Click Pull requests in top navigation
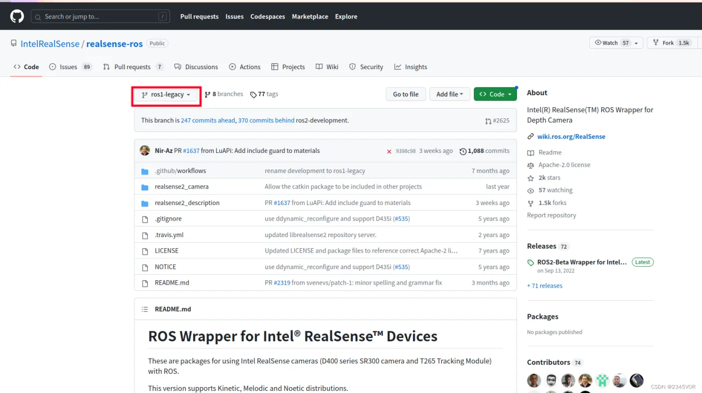Screen dimensions: 702x393 point(200,17)
